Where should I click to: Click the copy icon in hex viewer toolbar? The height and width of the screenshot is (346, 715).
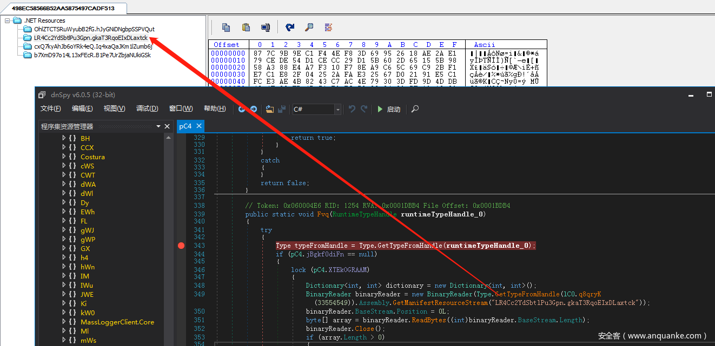(x=226, y=27)
